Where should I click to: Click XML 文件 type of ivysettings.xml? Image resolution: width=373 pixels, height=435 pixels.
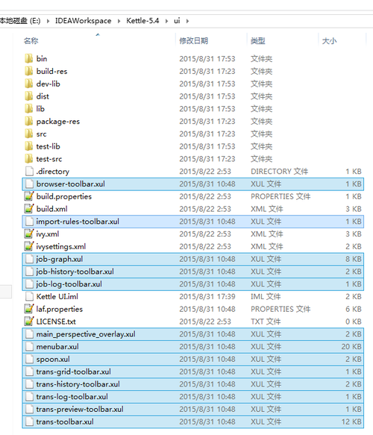267,246
